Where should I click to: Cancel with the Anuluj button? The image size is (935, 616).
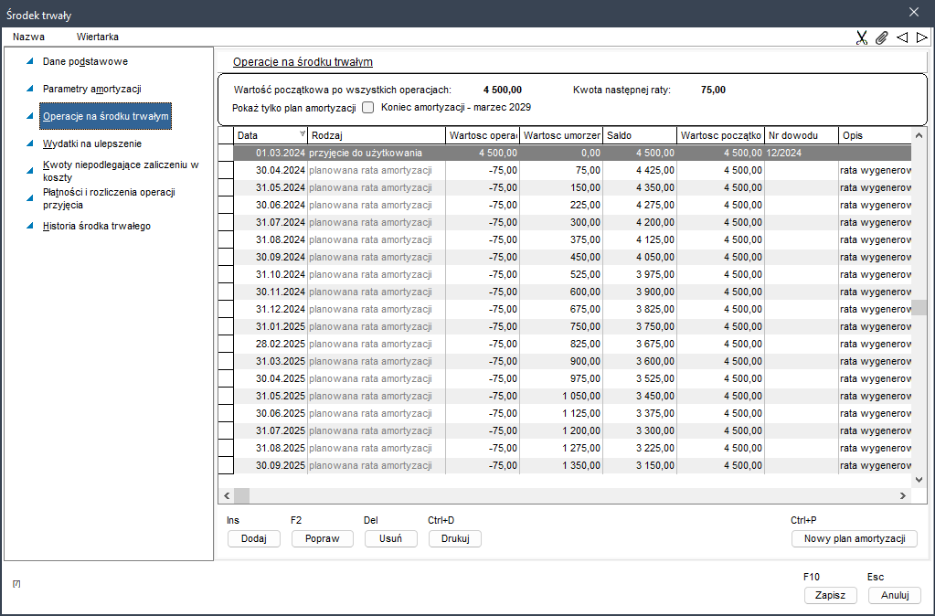click(x=895, y=595)
